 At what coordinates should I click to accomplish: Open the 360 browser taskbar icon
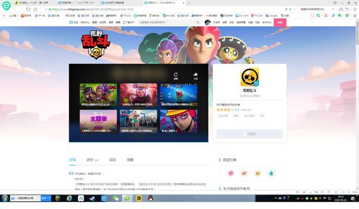tap(128, 198)
